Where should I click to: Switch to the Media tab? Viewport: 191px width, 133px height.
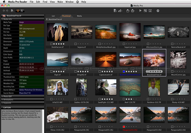click(79, 16)
